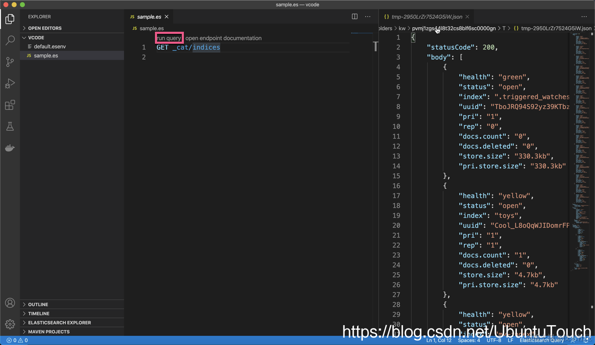Screen dimensions: 595x345
Task: Click the kw breadcrumb segment
Action: pos(402,28)
